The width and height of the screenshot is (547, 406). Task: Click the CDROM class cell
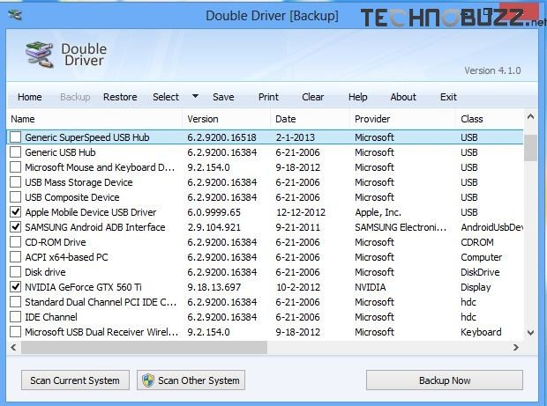coord(477,242)
